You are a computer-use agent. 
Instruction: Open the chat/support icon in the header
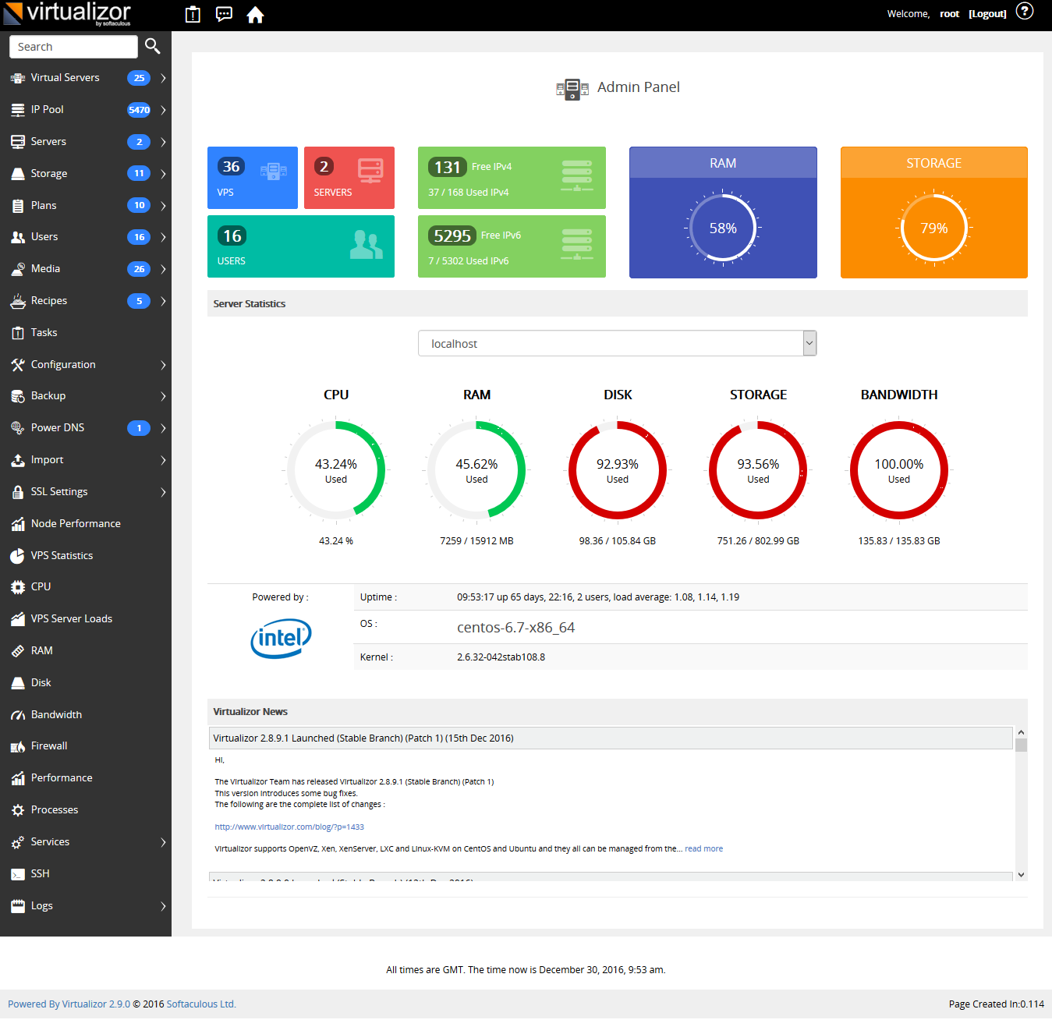point(224,14)
